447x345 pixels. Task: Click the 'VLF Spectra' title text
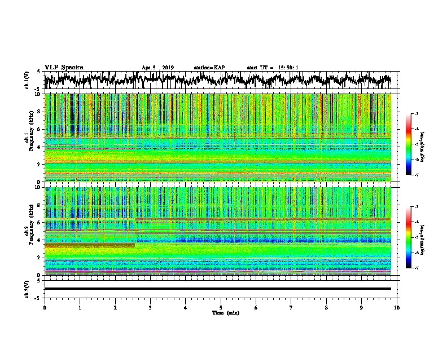64,68
